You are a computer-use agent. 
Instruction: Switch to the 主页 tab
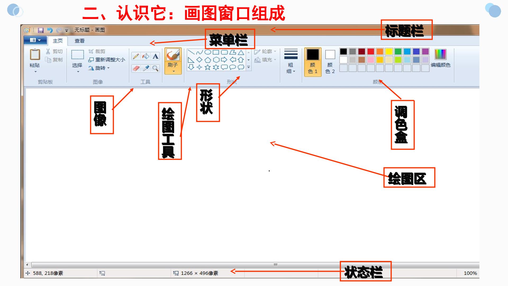click(x=58, y=41)
